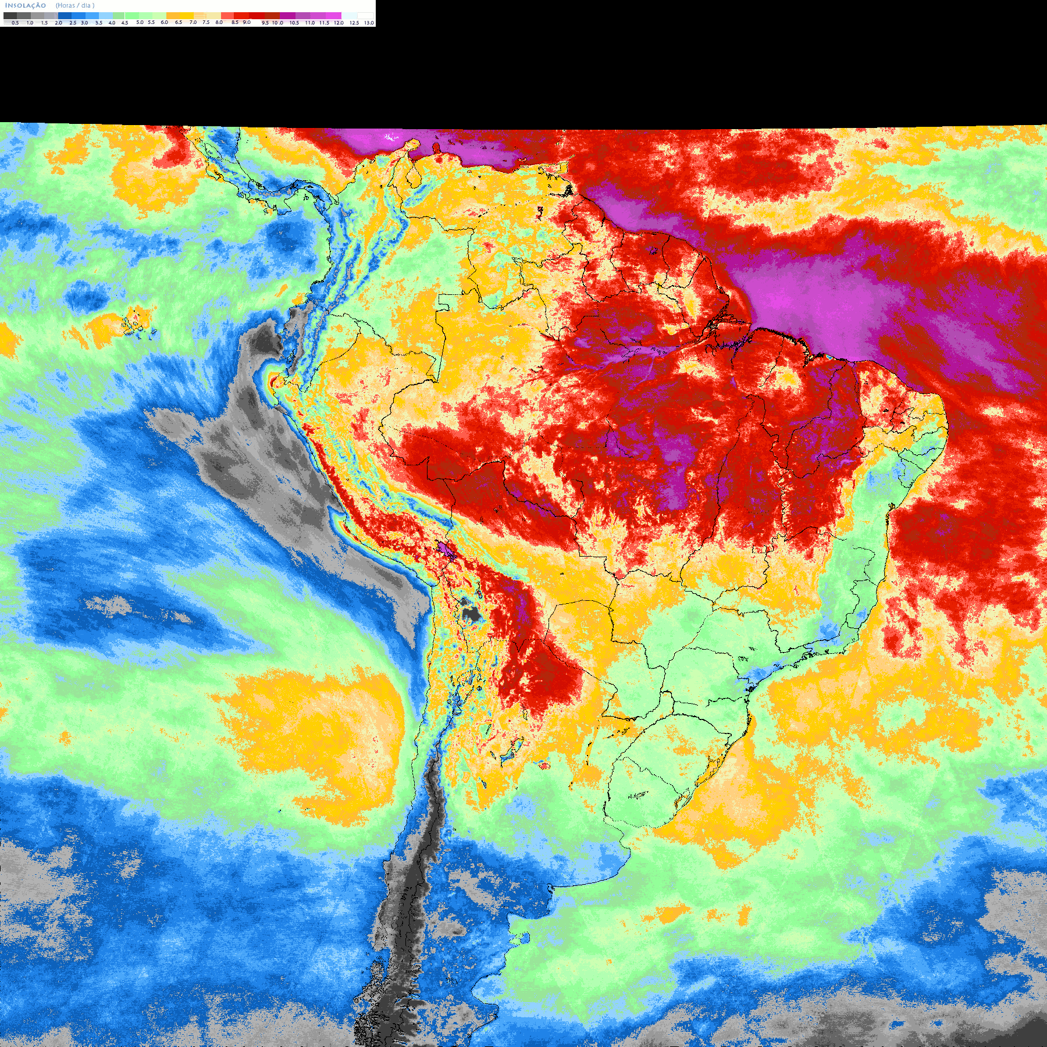Click the '13.0' legend value
1047x1047 pixels.
tap(369, 23)
